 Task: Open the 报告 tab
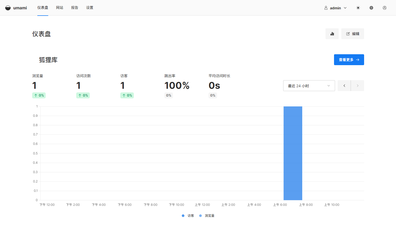tap(75, 8)
